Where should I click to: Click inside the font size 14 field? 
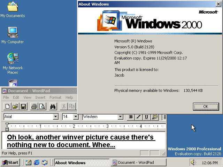(68, 117)
